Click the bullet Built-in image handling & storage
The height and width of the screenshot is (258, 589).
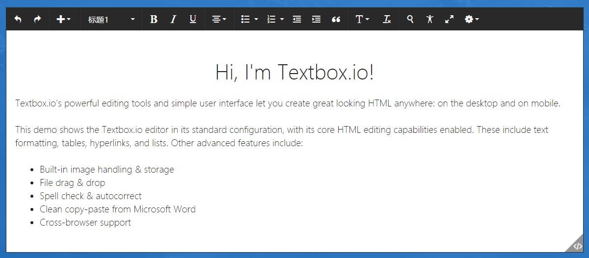[x=107, y=170]
